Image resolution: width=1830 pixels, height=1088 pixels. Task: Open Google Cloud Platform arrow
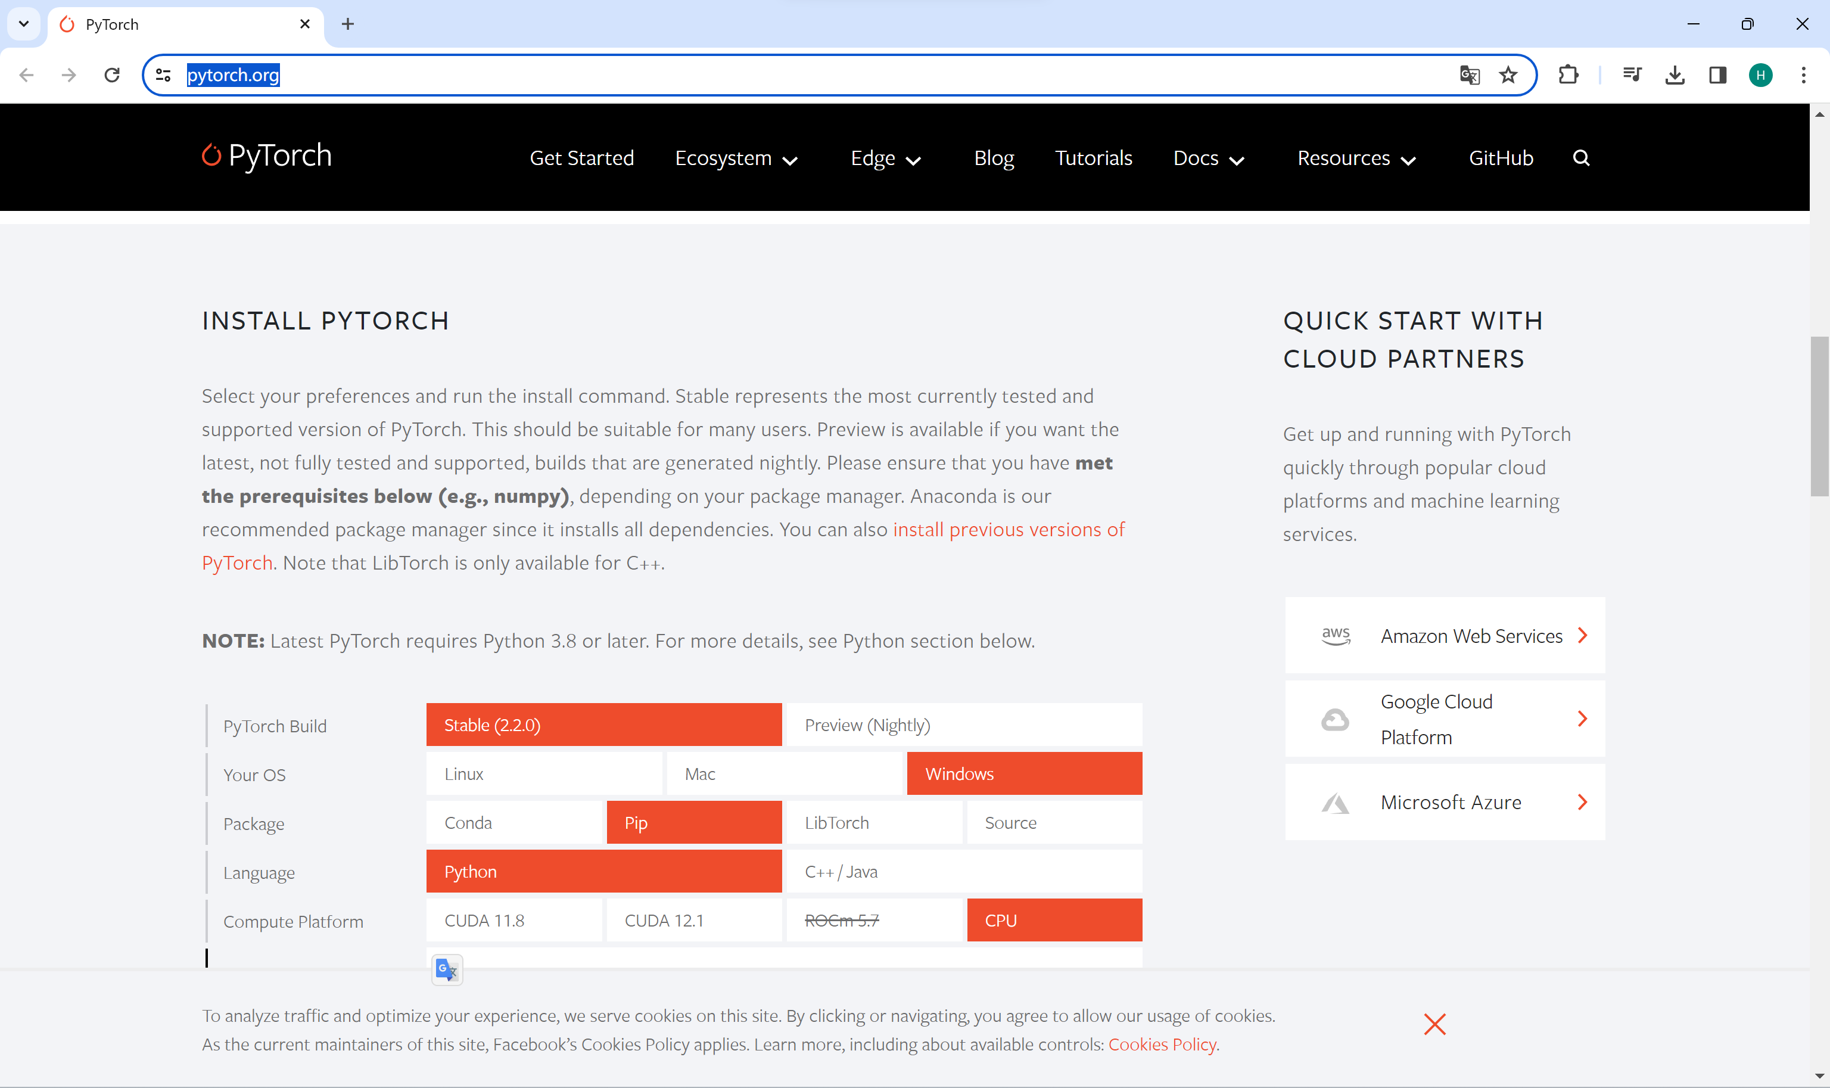coord(1582,719)
